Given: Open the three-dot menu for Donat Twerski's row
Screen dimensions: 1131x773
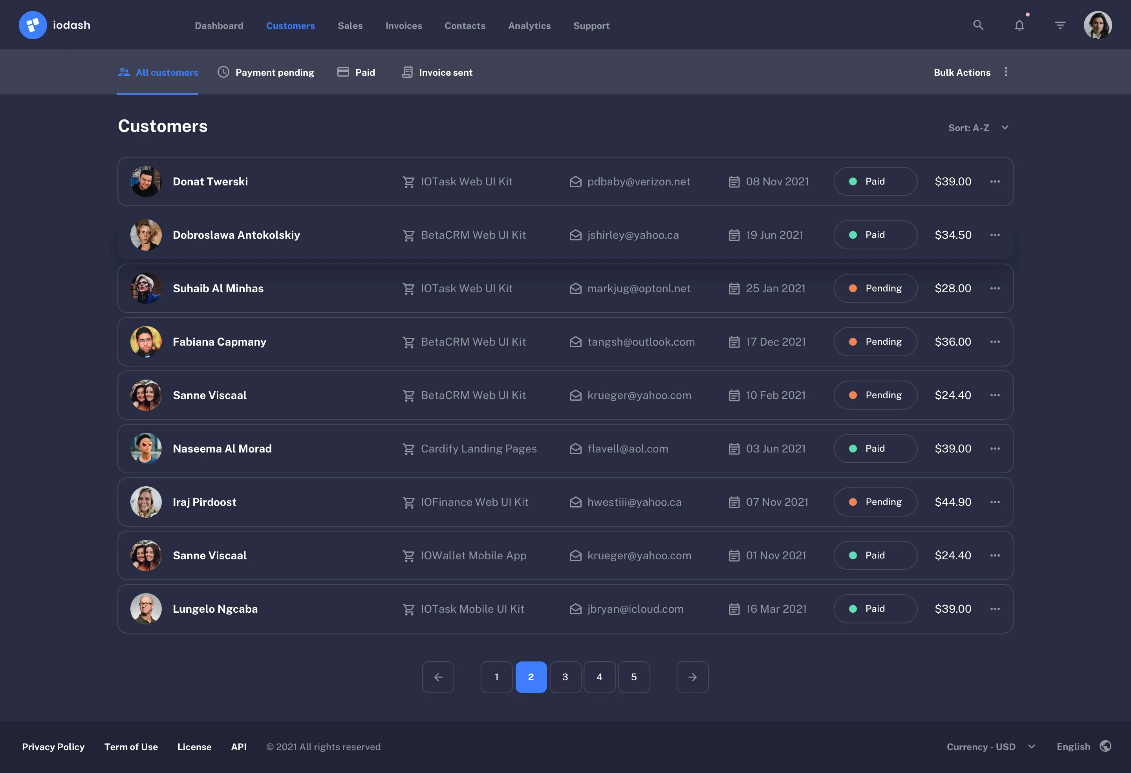Looking at the screenshot, I should pos(996,181).
